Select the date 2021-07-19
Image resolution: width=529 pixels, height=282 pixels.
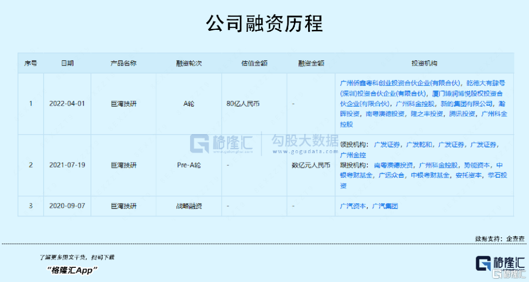[67, 165]
